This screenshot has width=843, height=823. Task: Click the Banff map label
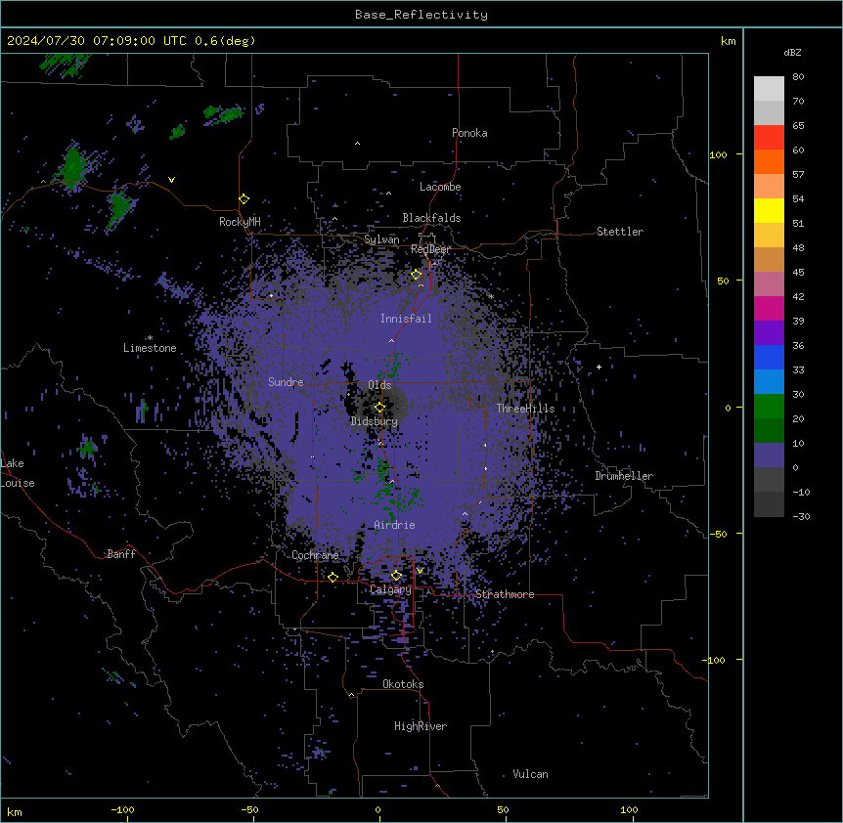click(121, 554)
